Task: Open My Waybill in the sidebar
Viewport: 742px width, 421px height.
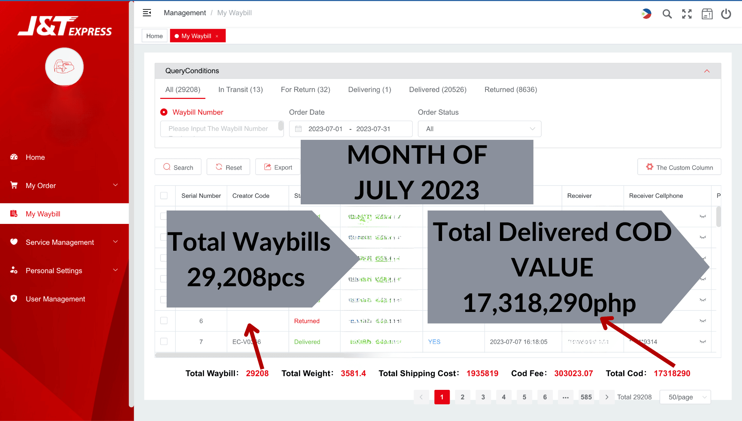Action: coord(64,214)
